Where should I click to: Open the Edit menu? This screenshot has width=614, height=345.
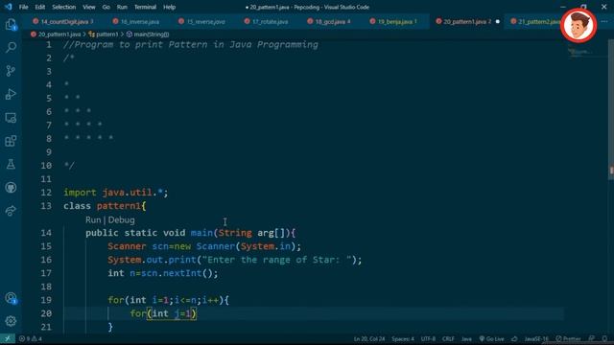pyautogui.click(x=40, y=7)
